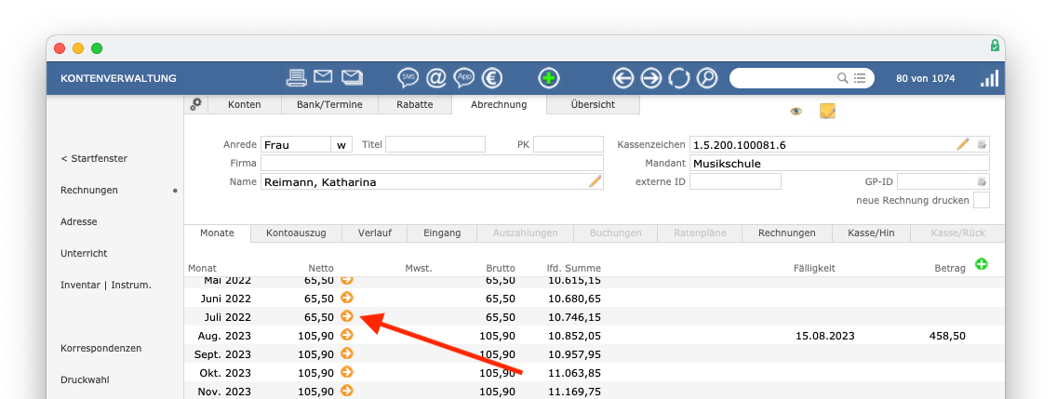Open 'Inventar | Instrum.' in the sidebar
The image size is (1057, 399).
(x=106, y=286)
